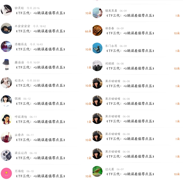
Task: Open the first 果冻啵啵嘴 hooded avatar
Action: click(97, 83)
